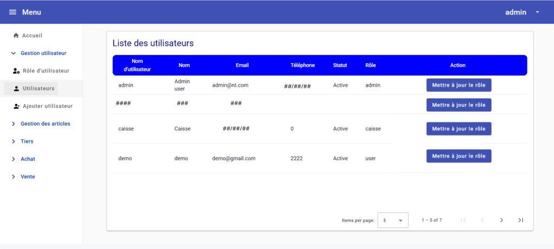Click the Rôle d'utilisateur icon

[16, 71]
